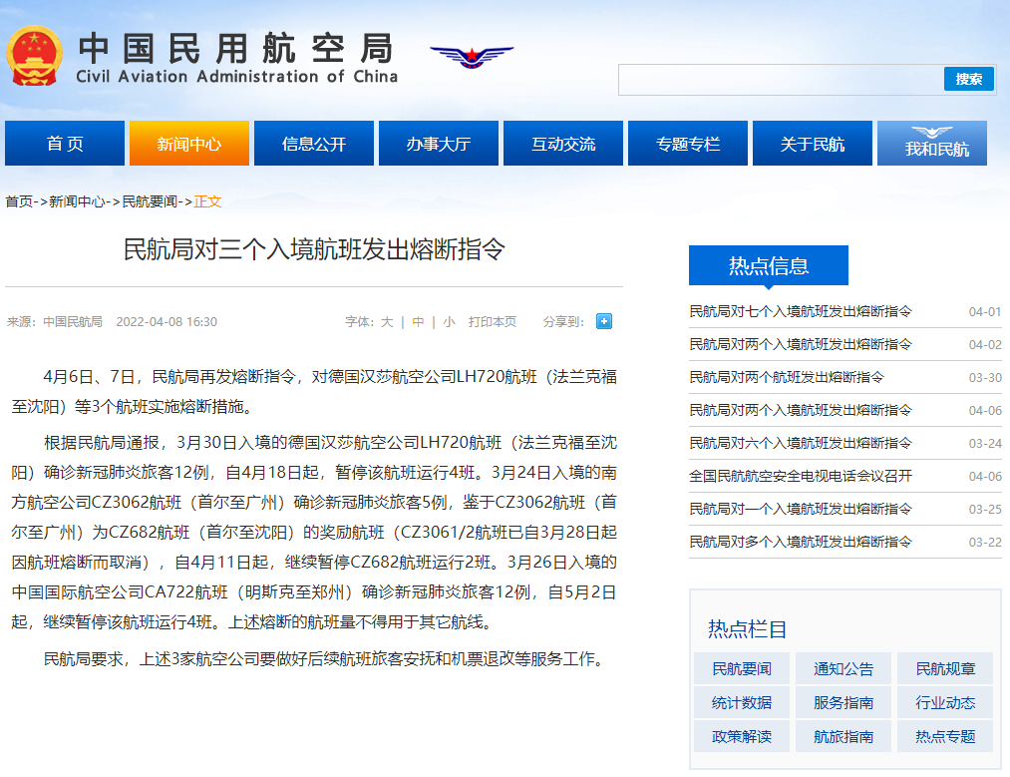Open breadcrumb link 民航要闻
Viewport: 1010px width, 777px height.
151,201
